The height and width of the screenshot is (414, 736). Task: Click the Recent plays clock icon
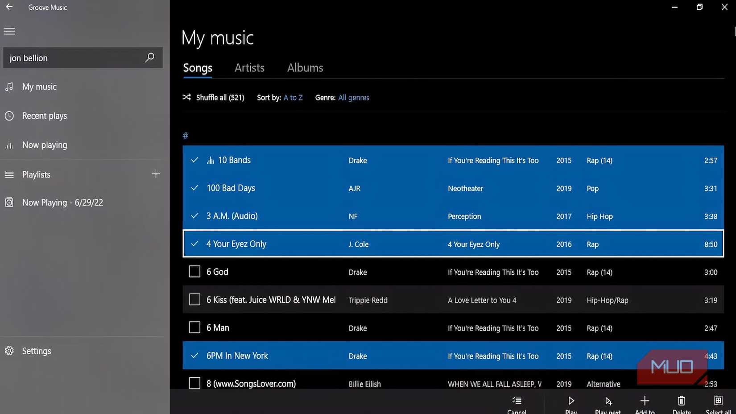[9, 116]
